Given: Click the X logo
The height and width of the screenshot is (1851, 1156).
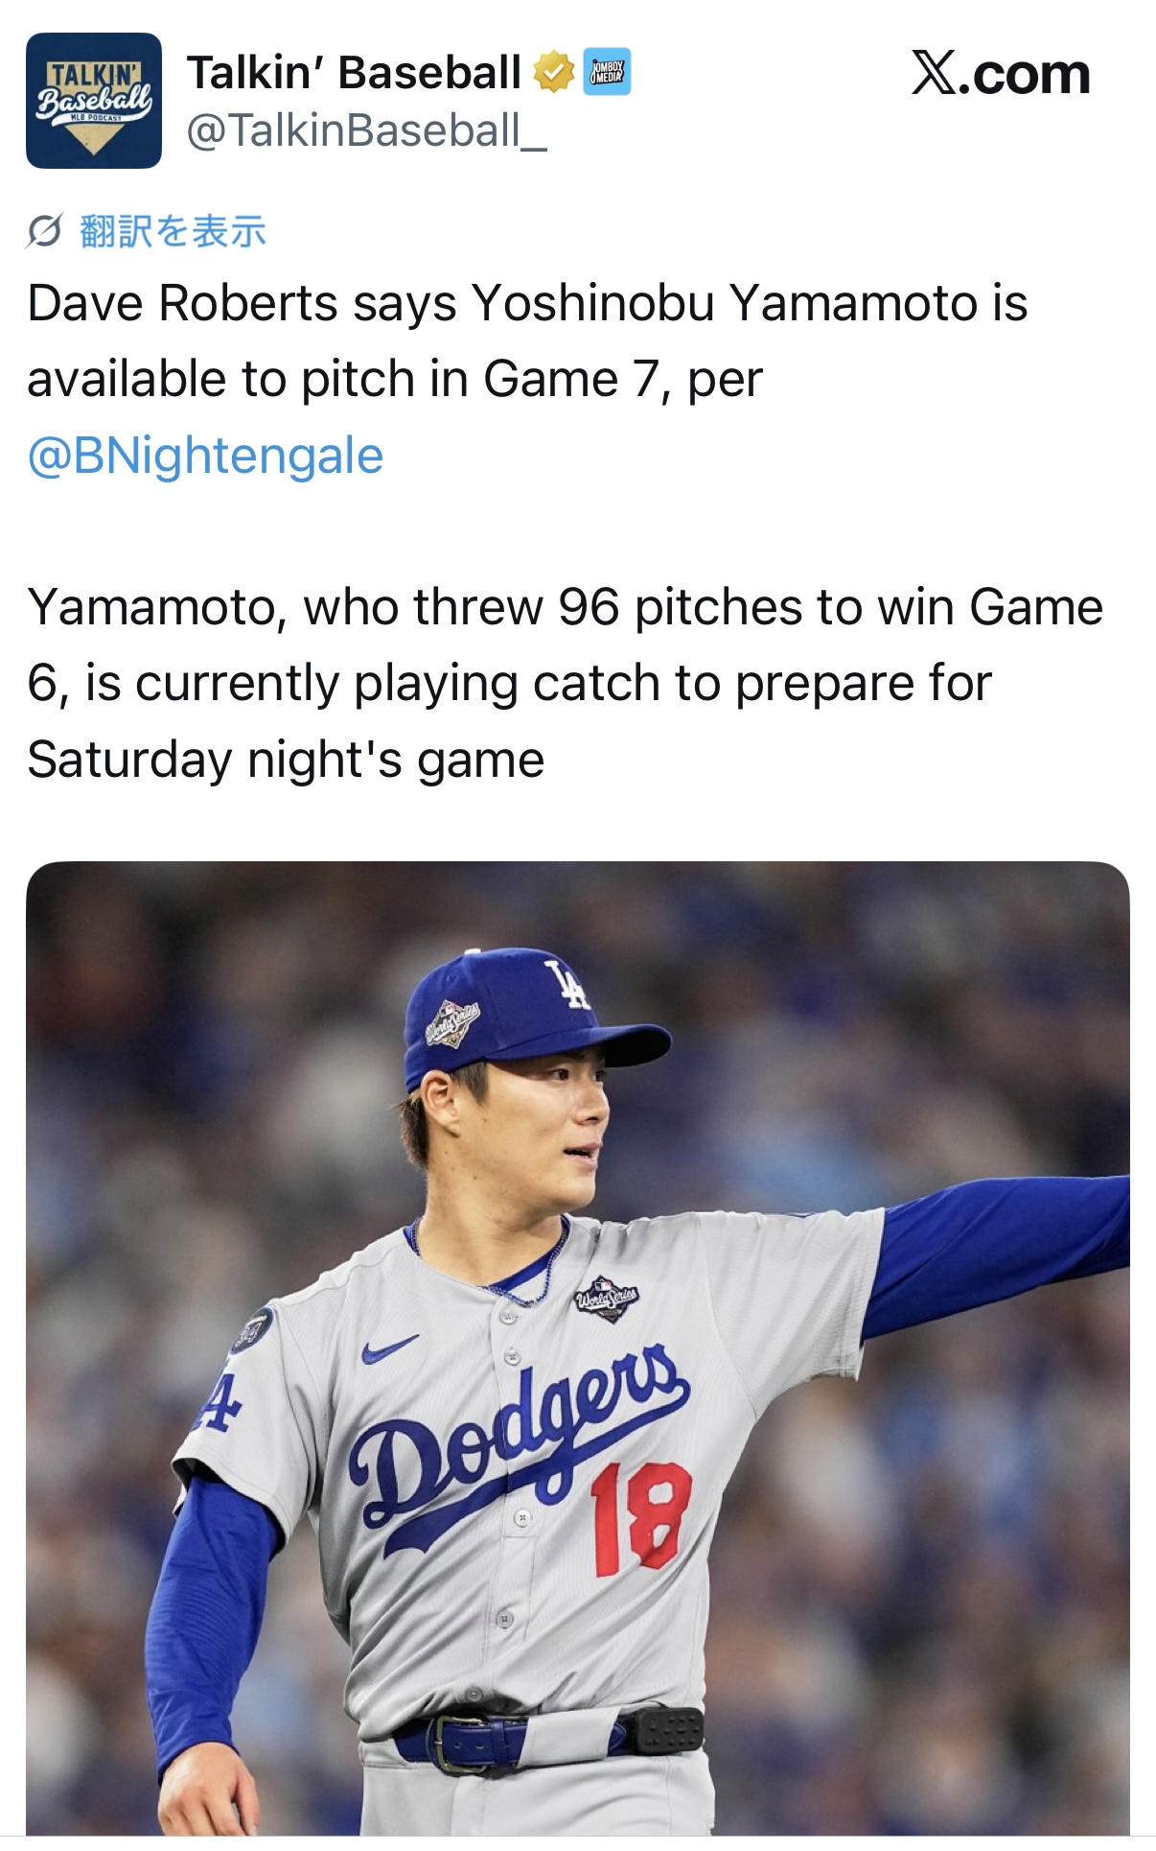Looking at the screenshot, I should click(x=933, y=73).
